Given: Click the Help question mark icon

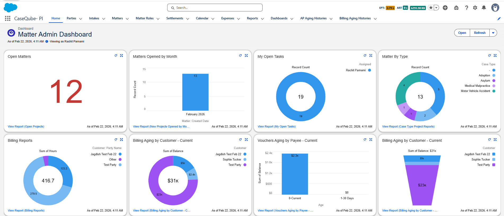Looking at the screenshot, I should click(x=466, y=8).
